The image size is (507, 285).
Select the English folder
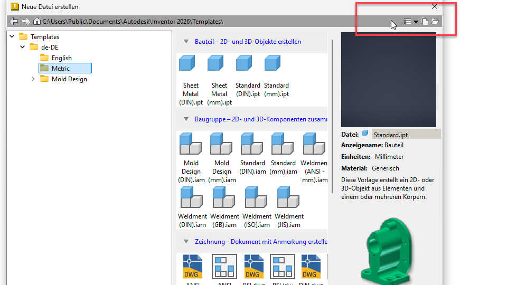coord(56,58)
